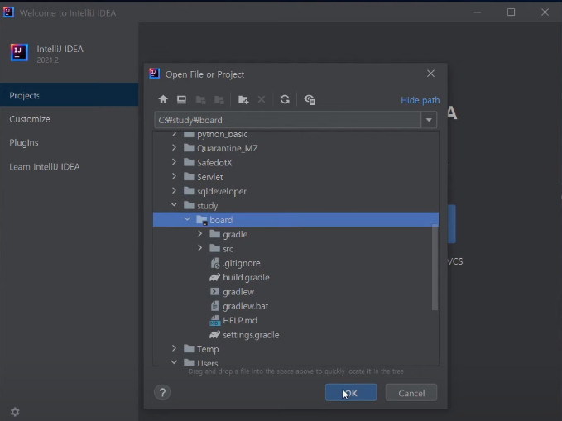The width and height of the screenshot is (562, 421).
Task: Click the path input field
Action: pos(288,120)
